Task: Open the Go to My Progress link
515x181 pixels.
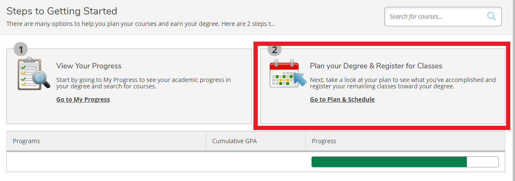Action: click(83, 99)
